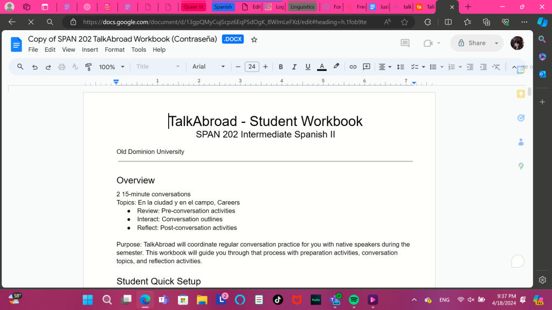Run spelling and grammar check
This screenshot has height=310, width=552.
click(x=75, y=67)
